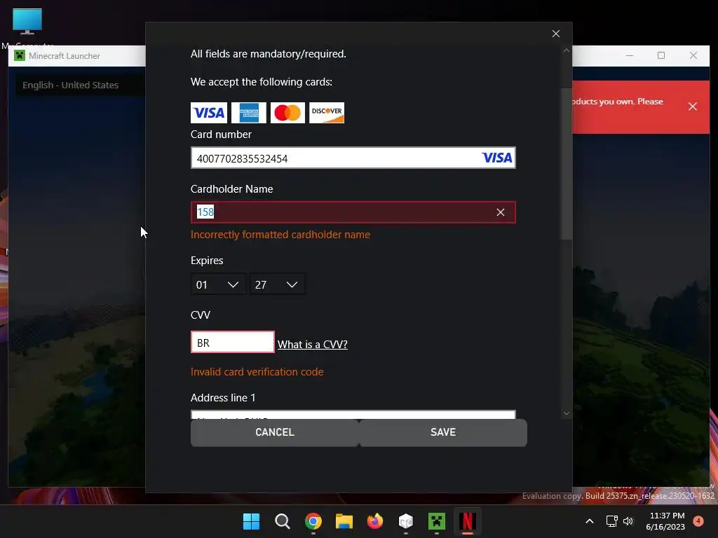718x538 pixels.
Task: Click the scroll down arrow of the form
Action: pyautogui.click(x=567, y=413)
